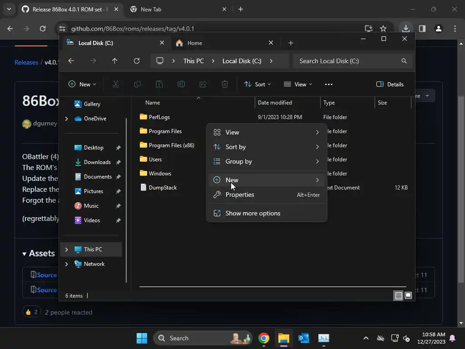This screenshot has width=465, height=349.
Task: Select the Windows folder
Action: [160, 173]
